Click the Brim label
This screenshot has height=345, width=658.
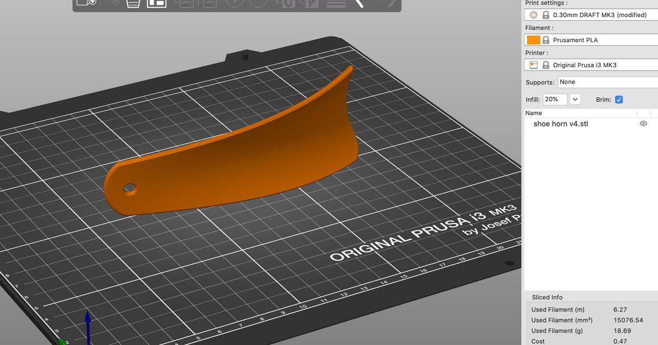coord(603,100)
